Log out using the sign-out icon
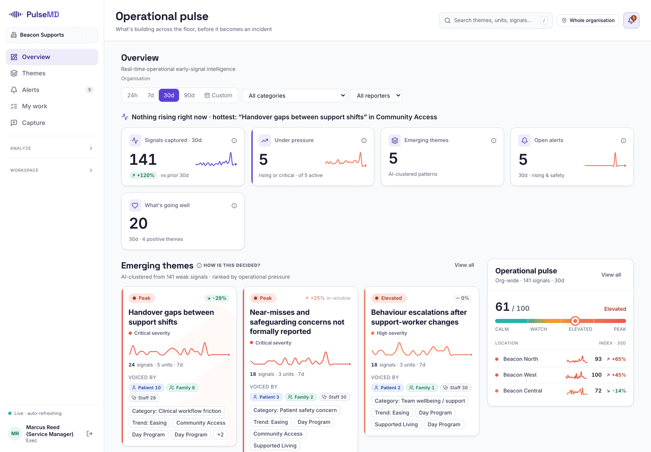The image size is (651, 452). [x=90, y=434]
